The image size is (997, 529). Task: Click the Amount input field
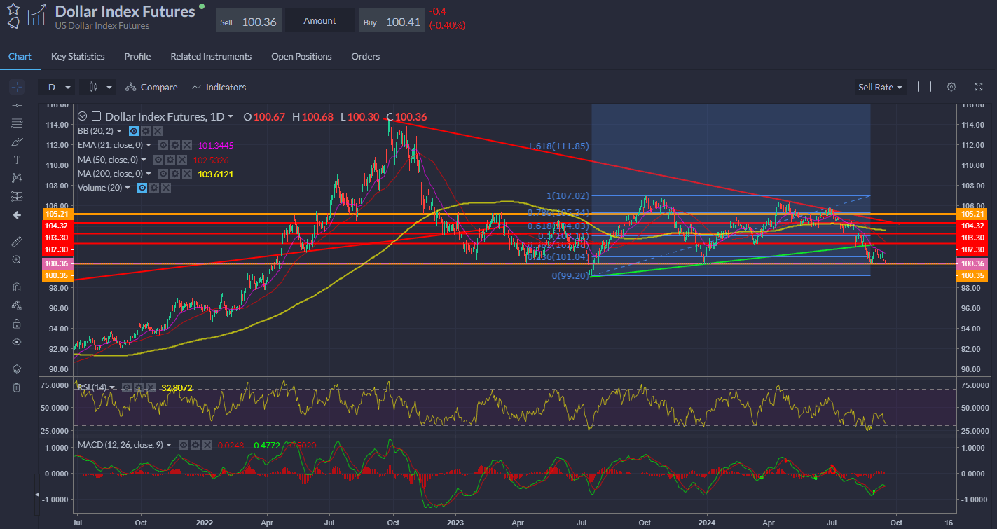tap(320, 21)
